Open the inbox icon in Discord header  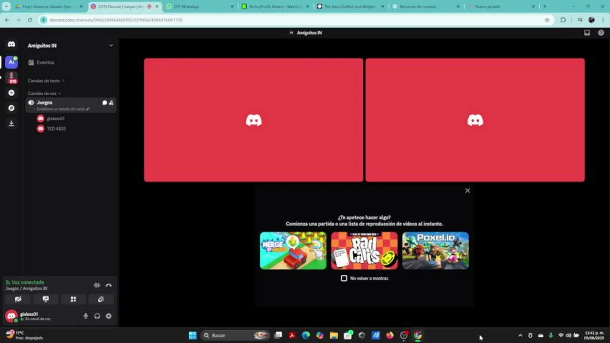(587, 33)
